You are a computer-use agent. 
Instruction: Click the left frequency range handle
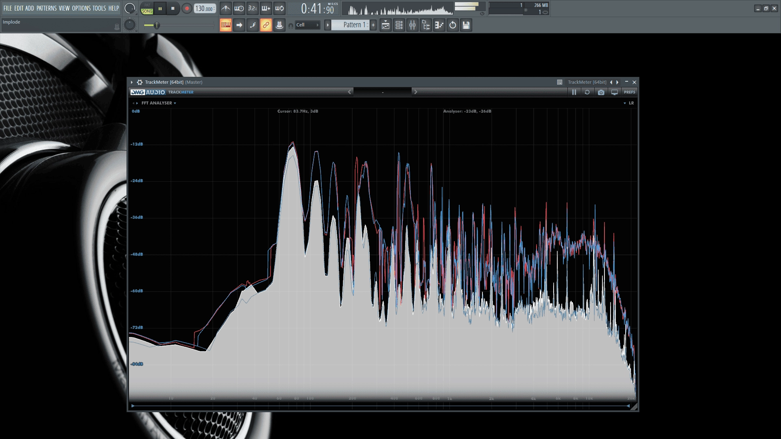(133, 406)
